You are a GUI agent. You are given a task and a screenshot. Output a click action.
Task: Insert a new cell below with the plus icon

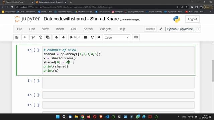click(25, 37)
